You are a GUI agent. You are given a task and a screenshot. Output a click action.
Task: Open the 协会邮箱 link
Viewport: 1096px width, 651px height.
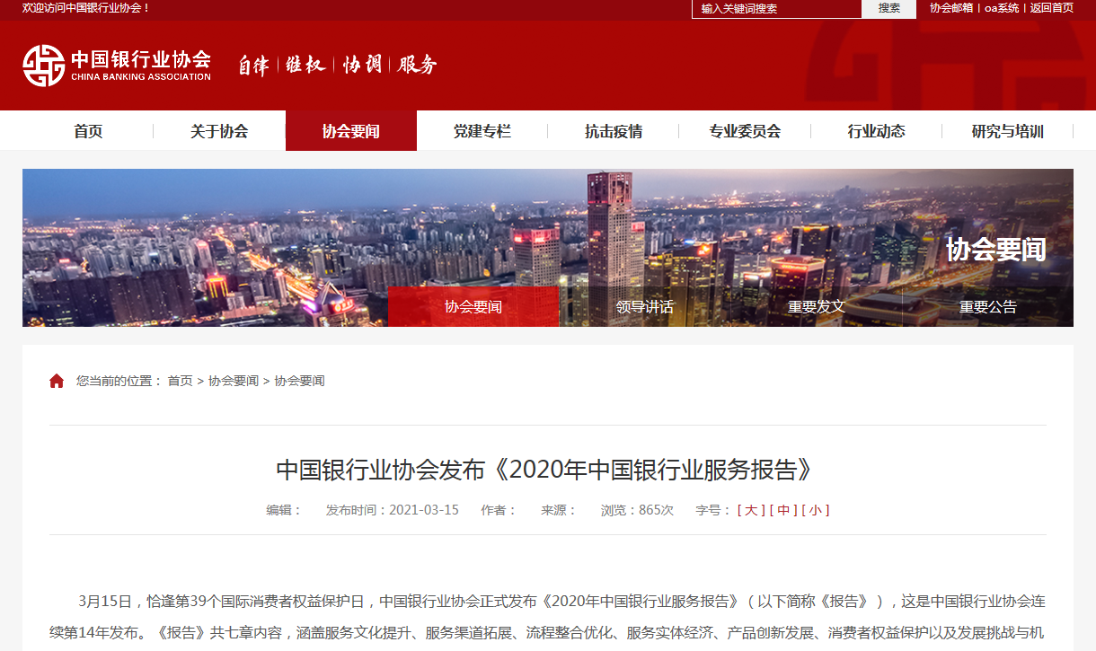point(951,8)
